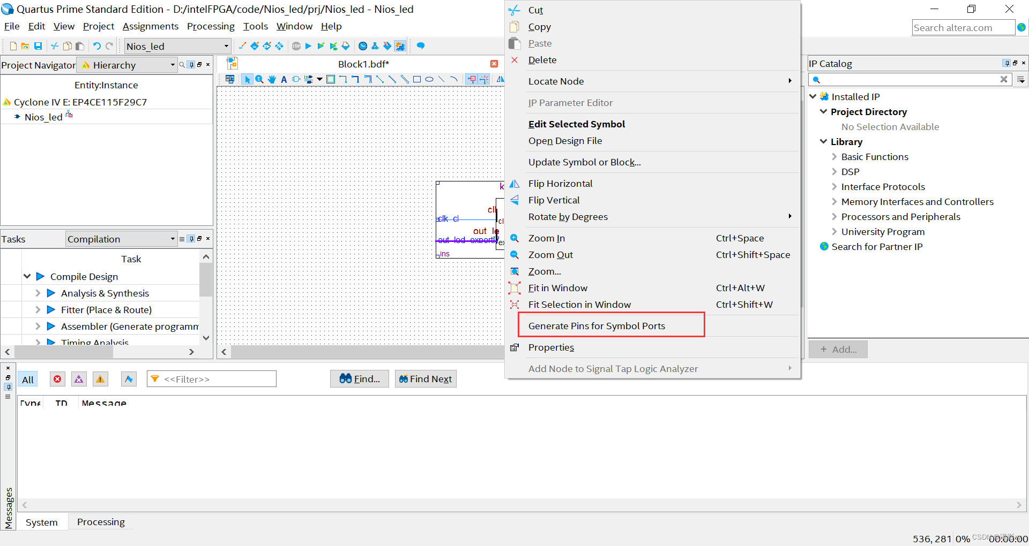Click the Search altera.com field
The width and height of the screenshot is (1029, 546).
963,28
